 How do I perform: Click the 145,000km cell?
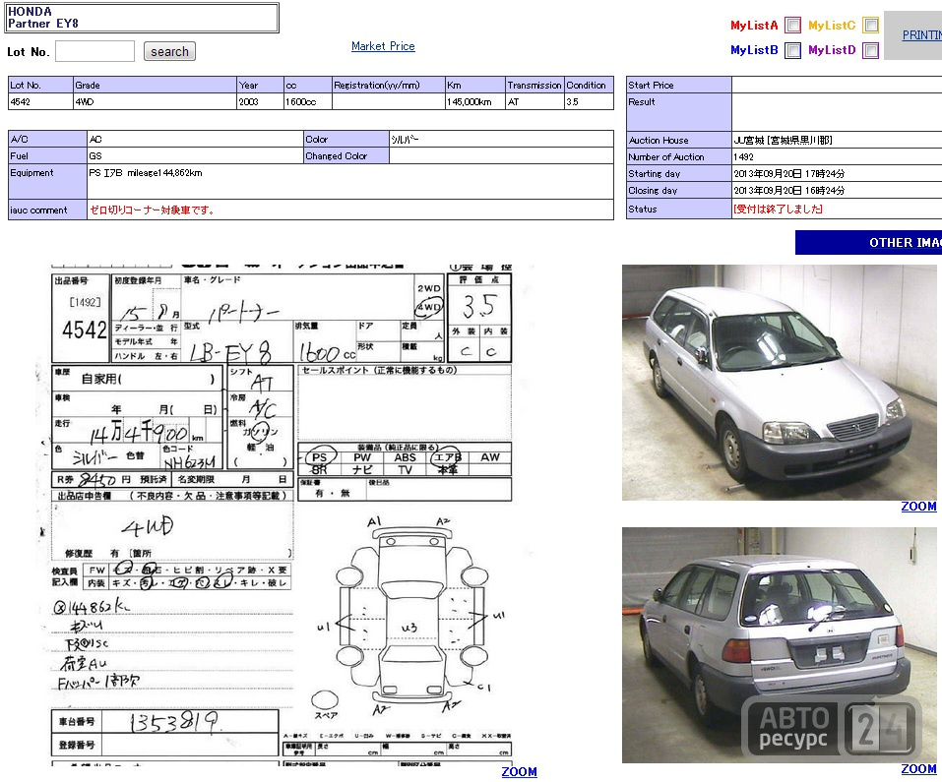(474, 101)
